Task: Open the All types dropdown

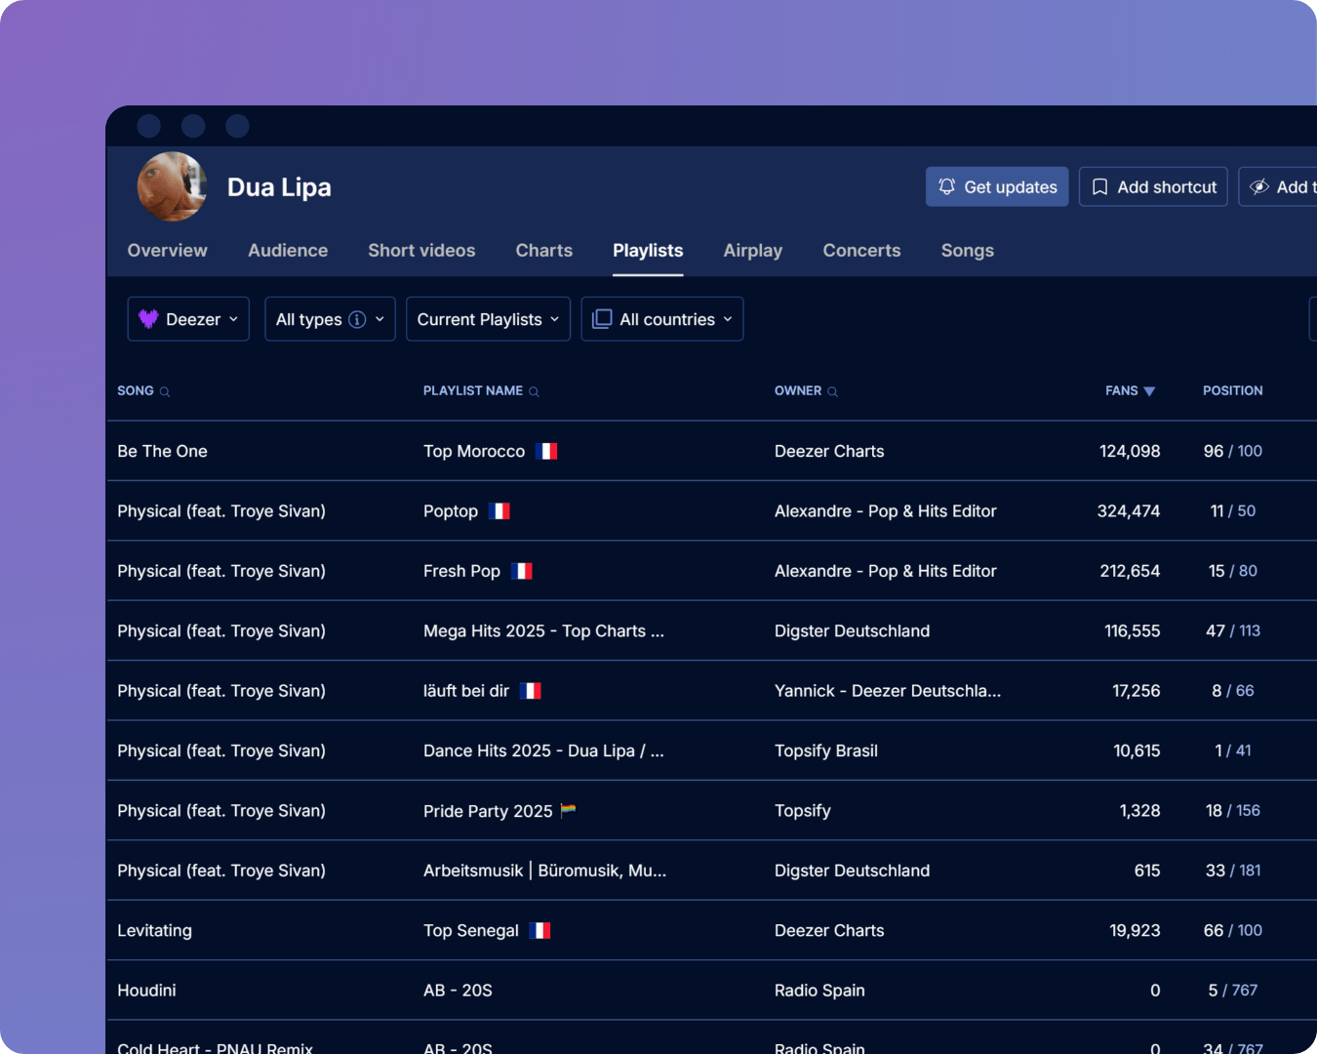Action: [330, 318]
